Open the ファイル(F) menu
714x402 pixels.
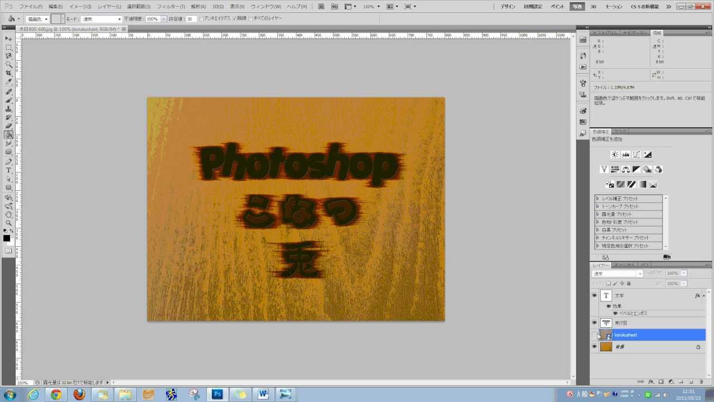point(31,7)
